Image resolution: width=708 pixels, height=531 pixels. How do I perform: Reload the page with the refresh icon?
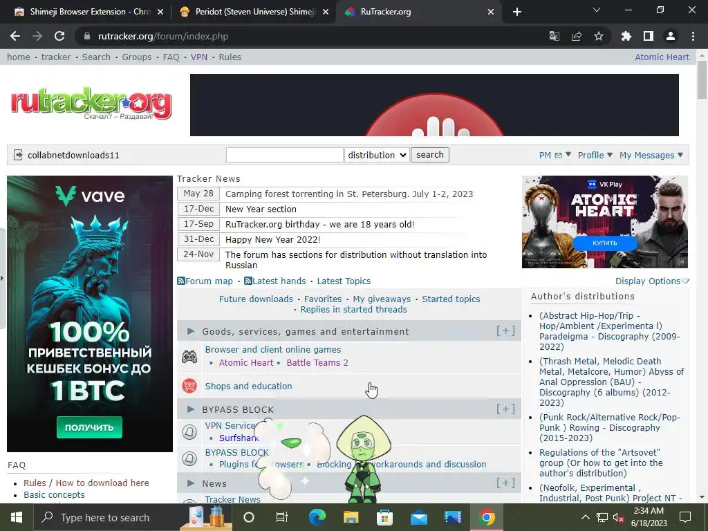pyautogui.click(x=59, y=36)
